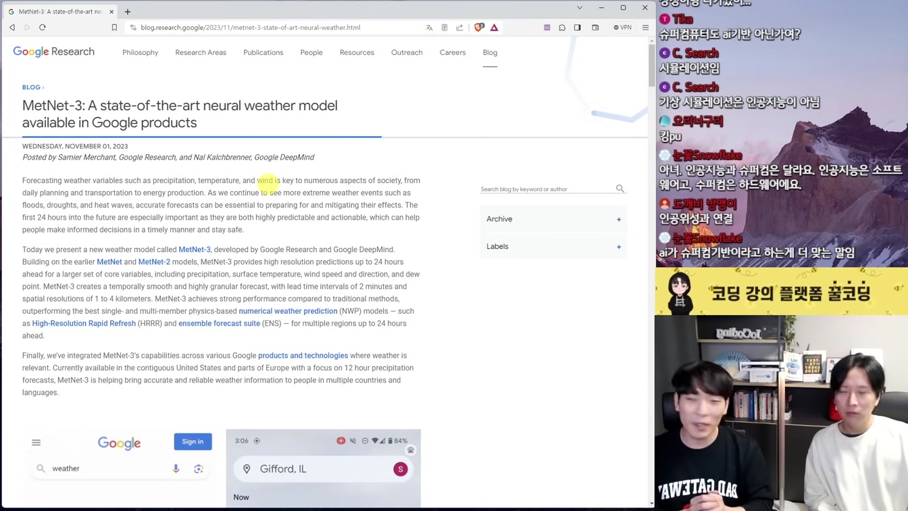This screenshot has width=908, height=511.
Task: Click the hamburger menu in Google search mockup
Action: (x=36, y=443)
